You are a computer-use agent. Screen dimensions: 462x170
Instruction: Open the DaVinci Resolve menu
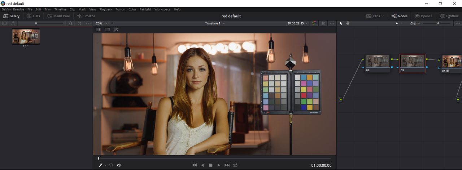coord(13,9)
